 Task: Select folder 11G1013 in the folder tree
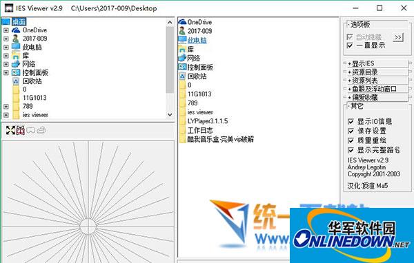click(34, 98)
